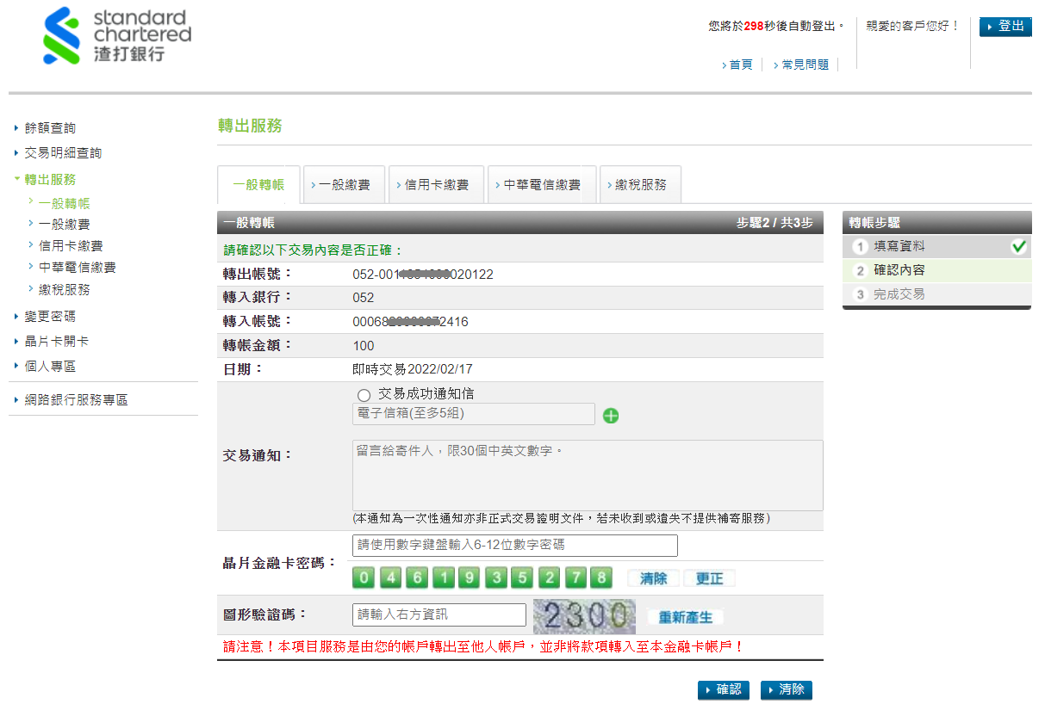Viewport: 1045px width, 704px height.
Task: Click 重新產生 to regenerate captcha
Action: coord(685,617)
